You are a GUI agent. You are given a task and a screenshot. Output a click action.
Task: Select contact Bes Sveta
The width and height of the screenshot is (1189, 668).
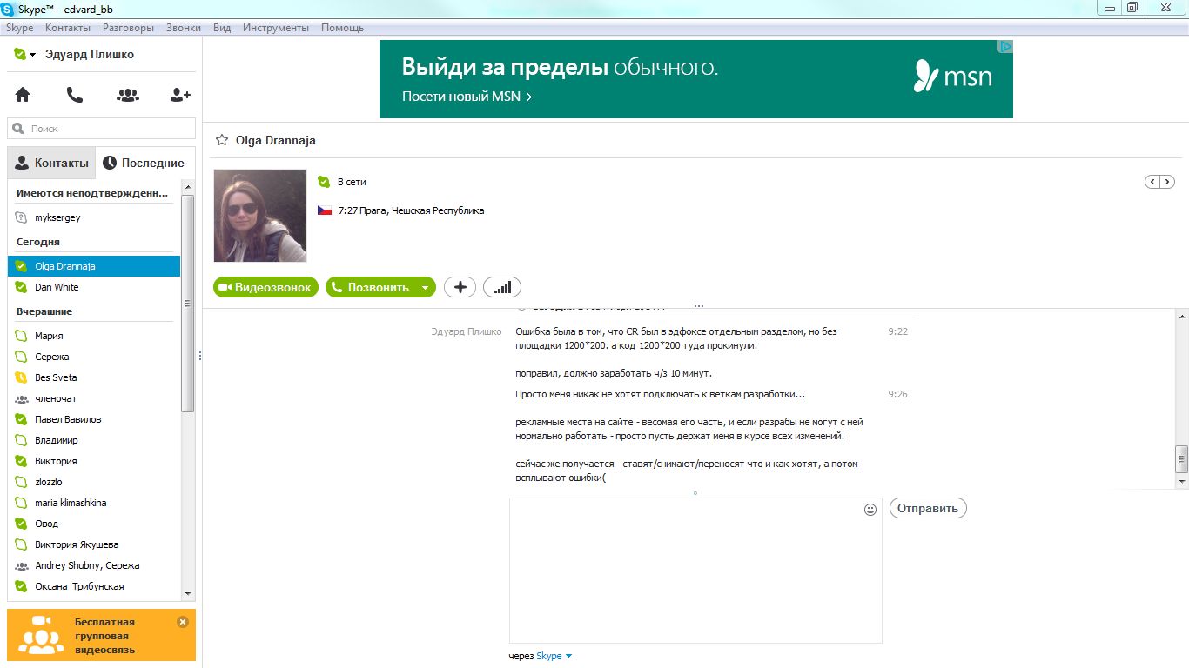(94, 377)
